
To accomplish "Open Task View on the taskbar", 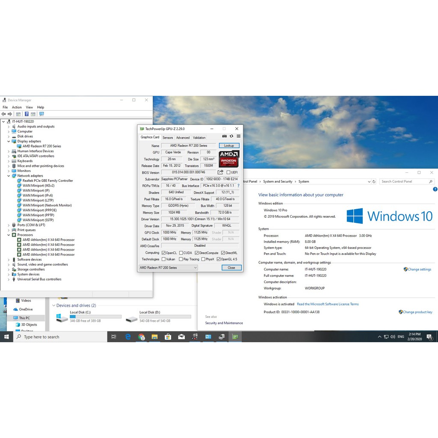I will tap(114, 337).
